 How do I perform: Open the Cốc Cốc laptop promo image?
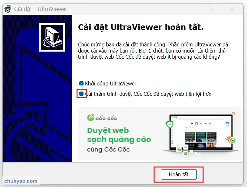click(201, 134)
